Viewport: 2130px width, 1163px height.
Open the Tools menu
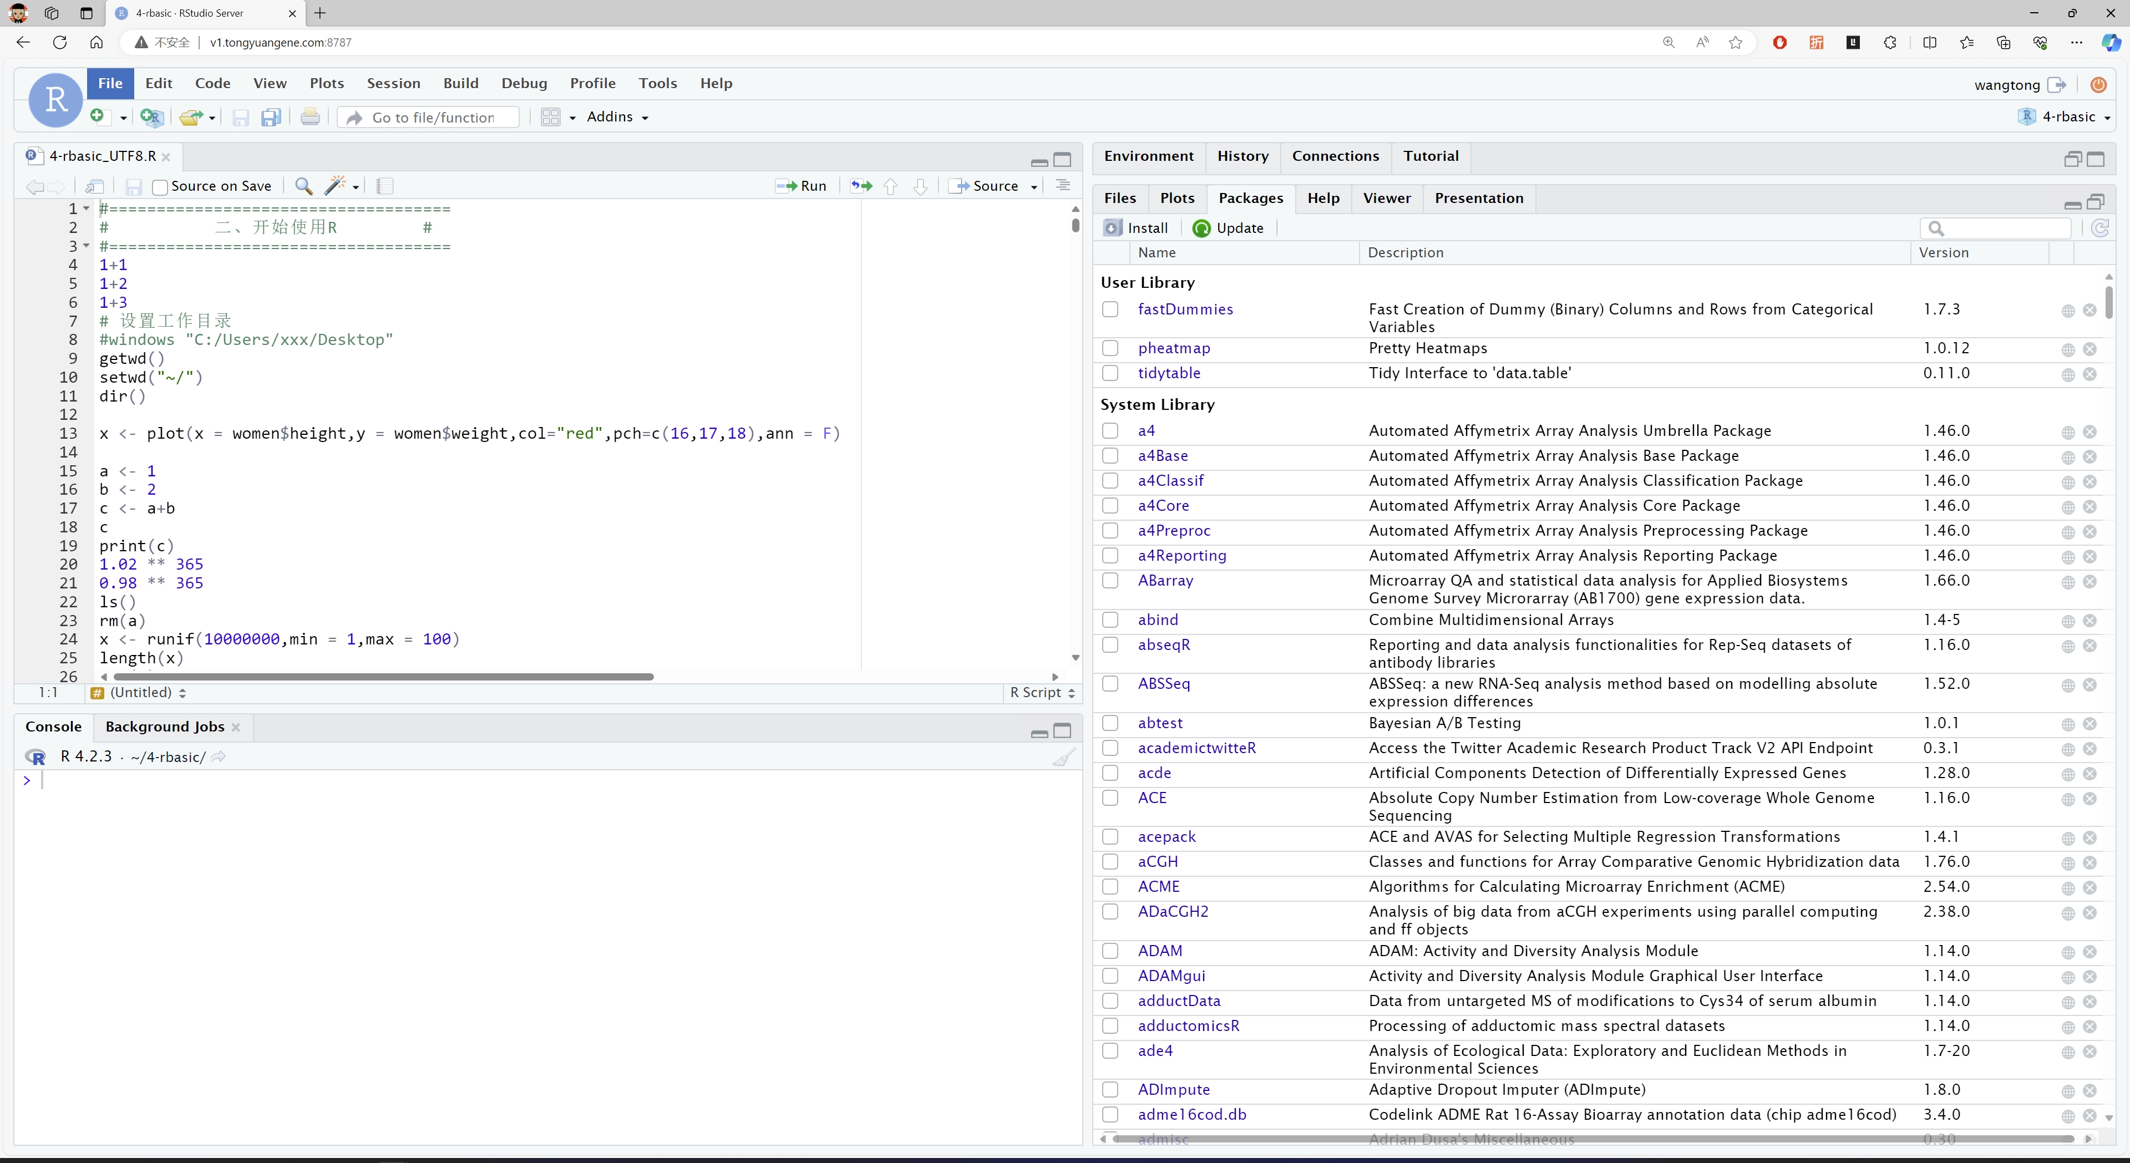pos(657,84)
